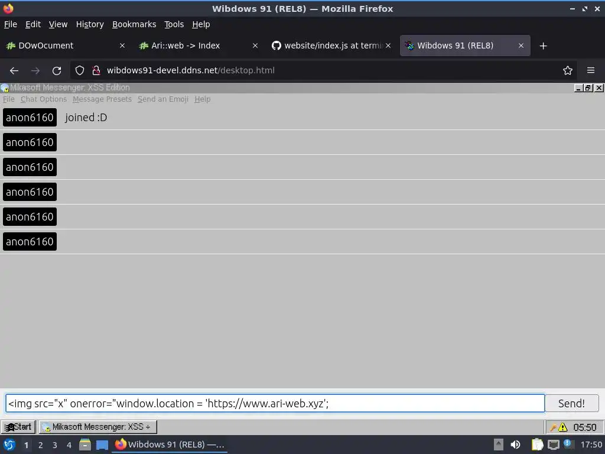Image resolution: width=605 pixels, height=454 pixels.
Task: Bookmark this page with the star
Action: (567, 71)
